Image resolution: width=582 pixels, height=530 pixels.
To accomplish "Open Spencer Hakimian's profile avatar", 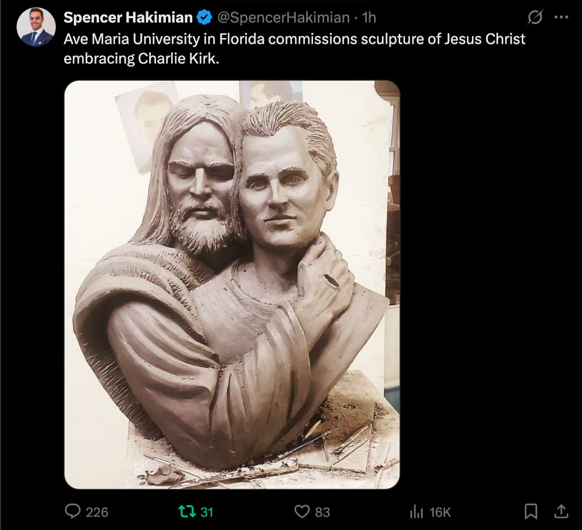I will pyautogui.click(x=36, y=27).
